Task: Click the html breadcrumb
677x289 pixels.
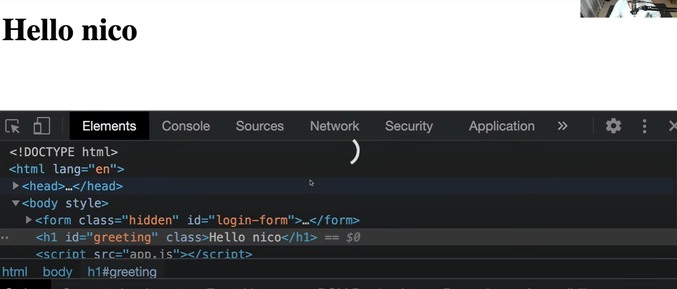Action: click(x=15, y=271)
